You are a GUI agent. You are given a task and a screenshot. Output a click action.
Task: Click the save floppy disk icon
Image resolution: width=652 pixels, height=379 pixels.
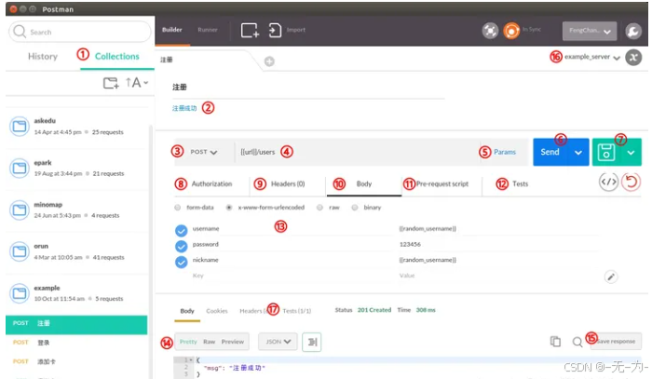[606, 152]
